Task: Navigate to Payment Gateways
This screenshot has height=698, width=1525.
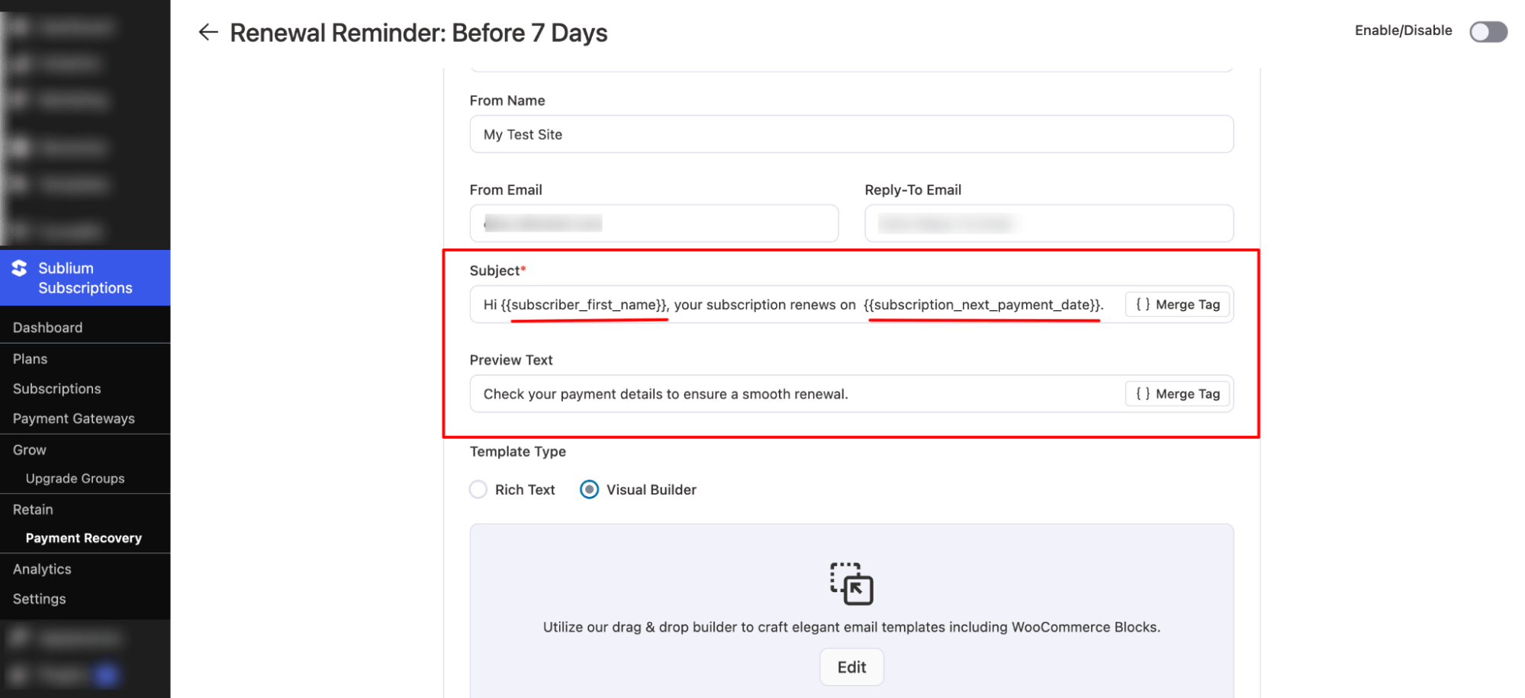Action: pyautogui.click(x=73, y=418)
